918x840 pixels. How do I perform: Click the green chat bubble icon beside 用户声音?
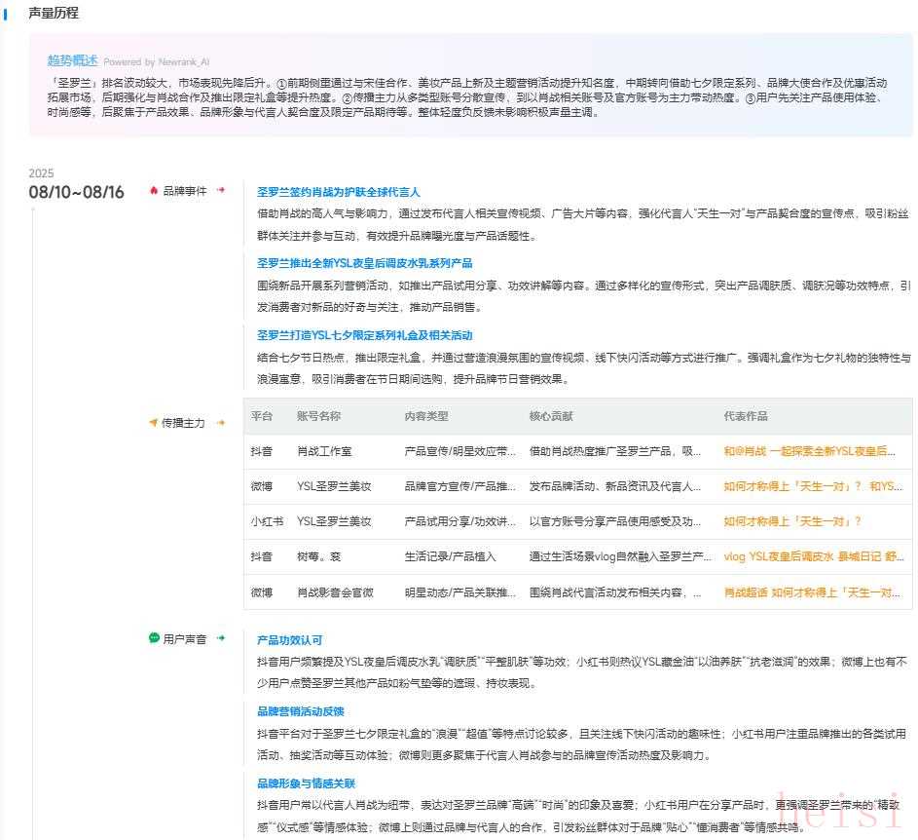(154, 637)
